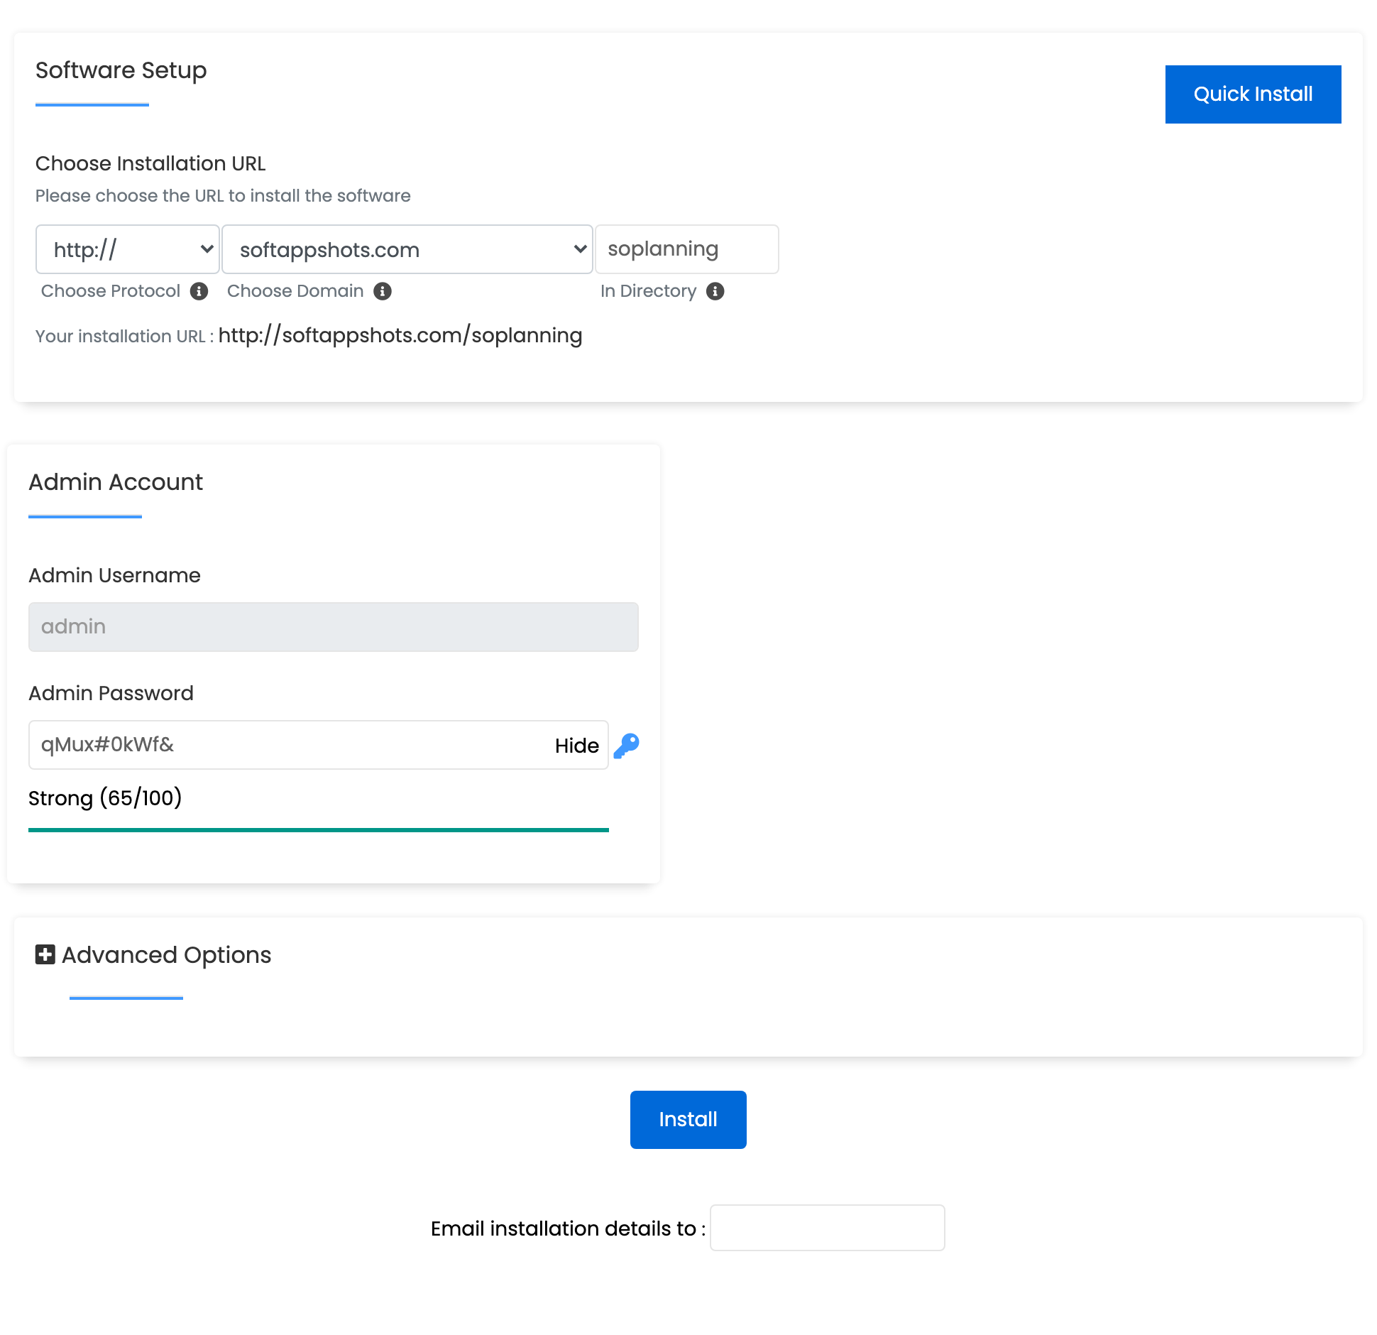Click the installation URL http://softappshots.com/soplanning

point(400,335)
